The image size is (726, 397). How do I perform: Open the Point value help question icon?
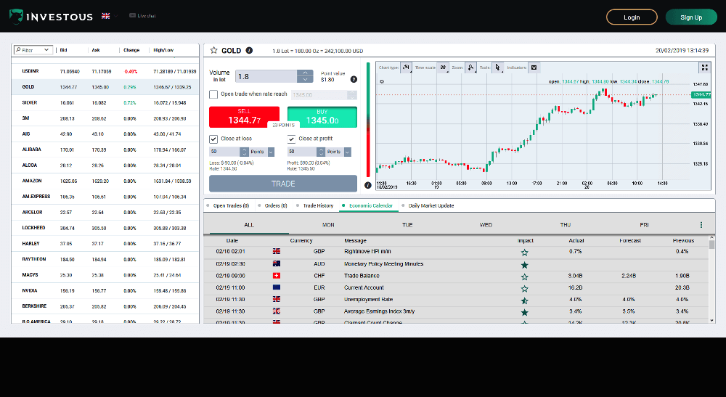click(x=354, y=80)
